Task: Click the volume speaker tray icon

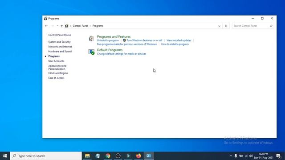Action: (x=251, y=156)
